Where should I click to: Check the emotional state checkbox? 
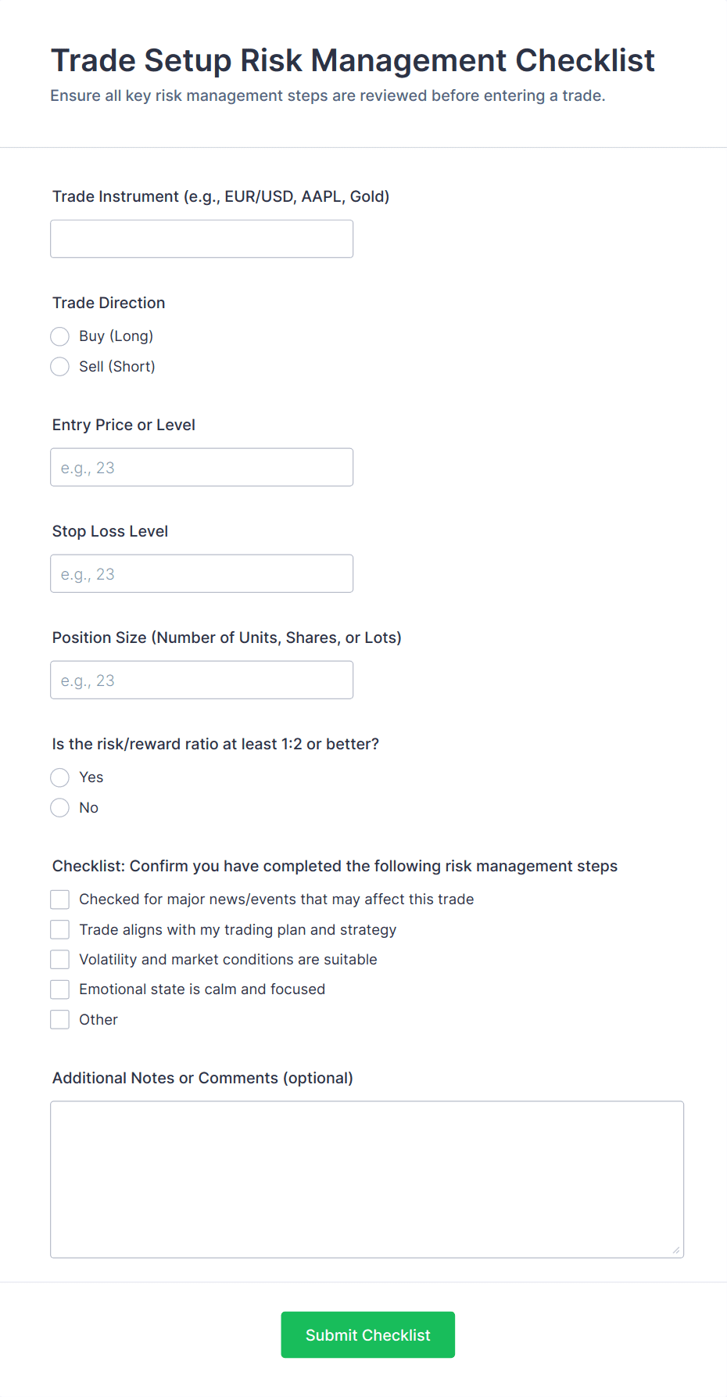click(59, 989)
